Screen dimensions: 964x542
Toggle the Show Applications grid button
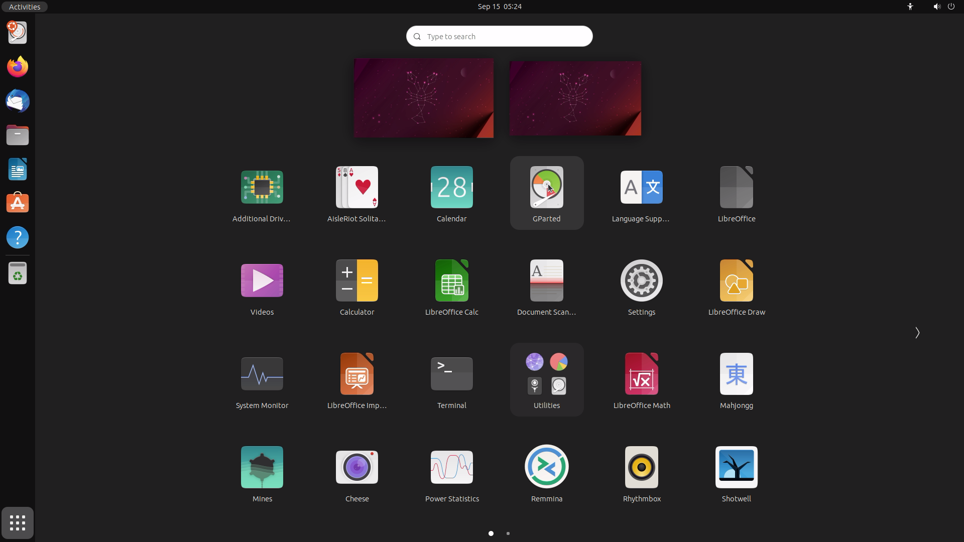coord(18,523)
